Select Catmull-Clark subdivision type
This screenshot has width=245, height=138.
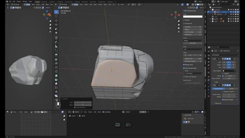pyautogui.click(x=218, y=89)
